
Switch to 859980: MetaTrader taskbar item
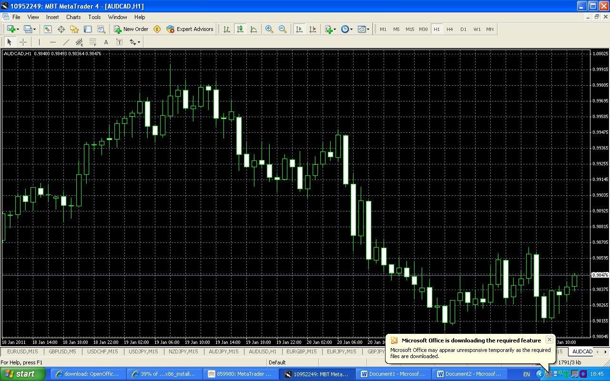[241, 374]
